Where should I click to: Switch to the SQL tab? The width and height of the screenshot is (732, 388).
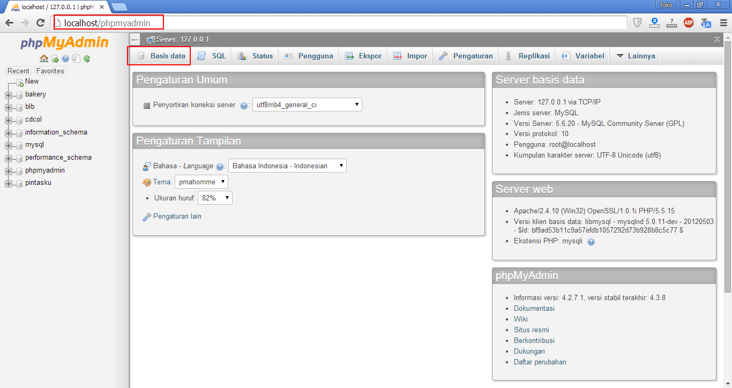coord(212,56)
